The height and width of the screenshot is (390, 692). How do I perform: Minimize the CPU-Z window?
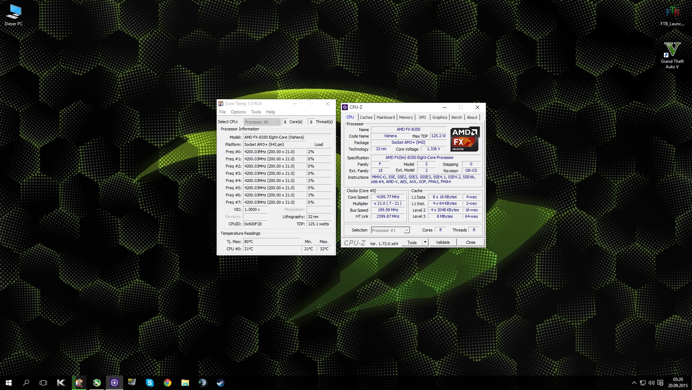[445, 107]
